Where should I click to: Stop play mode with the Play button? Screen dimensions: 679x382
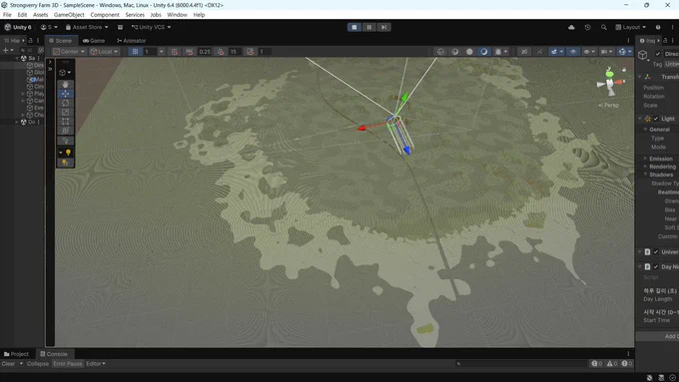(354, 27)
